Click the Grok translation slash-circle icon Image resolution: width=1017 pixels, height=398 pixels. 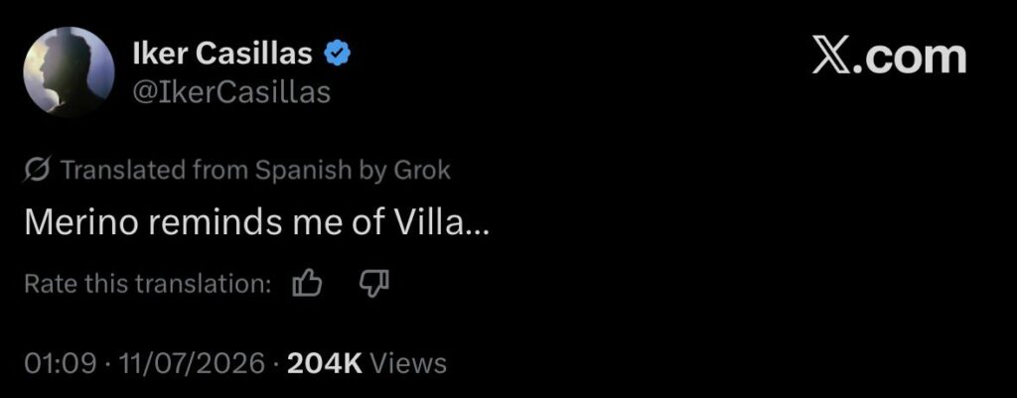(x=38, y=170)
